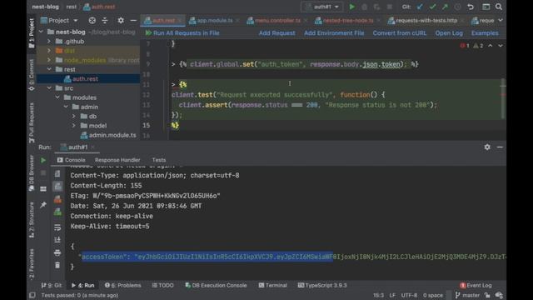Click the rollback undo icon
533x300 pixels.
coord(471,7)
